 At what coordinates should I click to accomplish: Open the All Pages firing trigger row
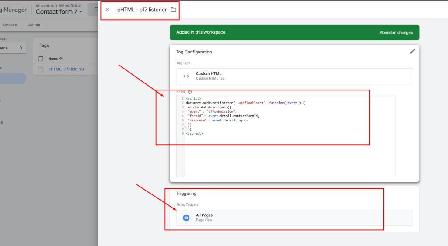(294, 218)
